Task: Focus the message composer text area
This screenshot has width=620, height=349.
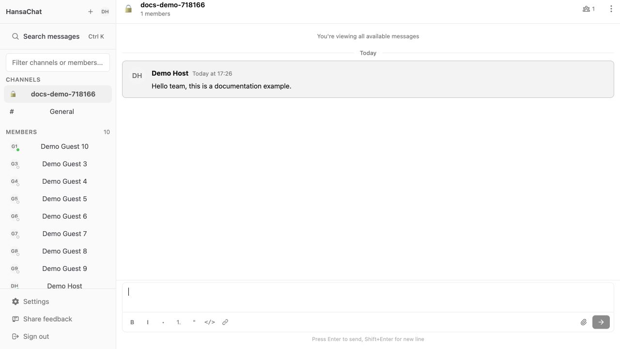Action: (368, 298)
